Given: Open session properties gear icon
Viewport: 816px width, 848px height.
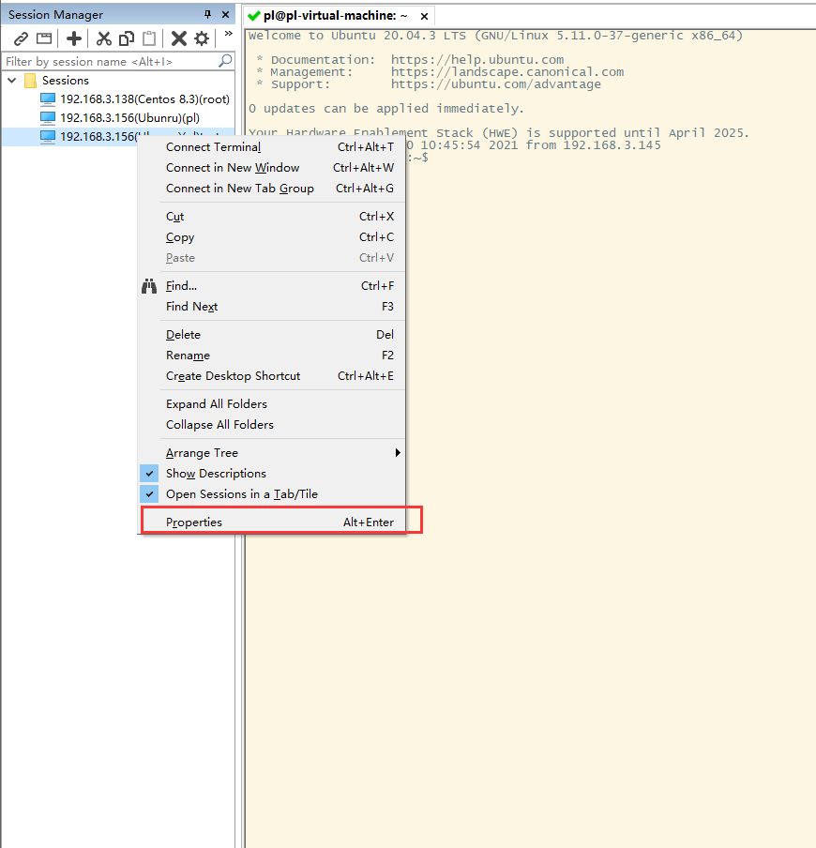Looking at the screenshot, I should click(x=202, y=38).
